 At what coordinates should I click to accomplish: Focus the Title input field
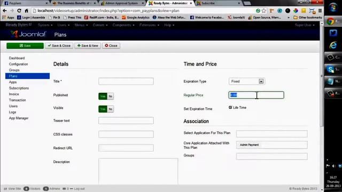point(126,81)
